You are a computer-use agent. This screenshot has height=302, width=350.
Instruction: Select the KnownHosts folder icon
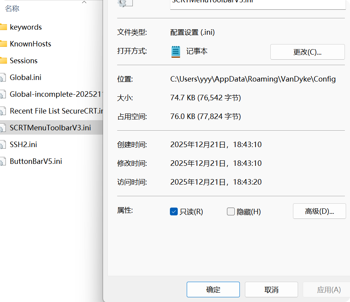coord(3,44)
